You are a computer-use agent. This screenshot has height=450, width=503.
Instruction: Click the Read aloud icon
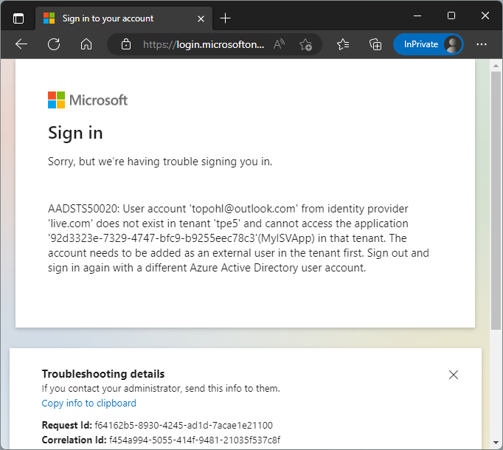[279, 44]
